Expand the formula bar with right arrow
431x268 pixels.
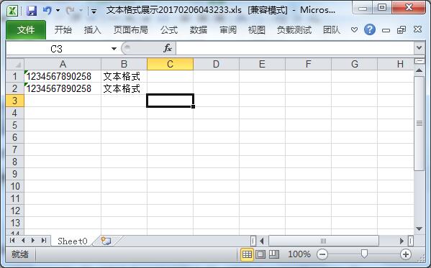[x=419, y=48]
